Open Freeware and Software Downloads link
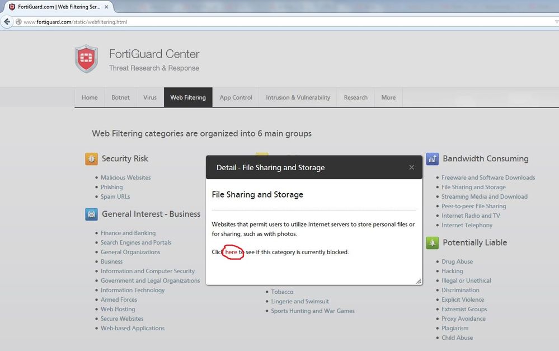The width and height of the screenshot is (559, 351). pos(488,177)
